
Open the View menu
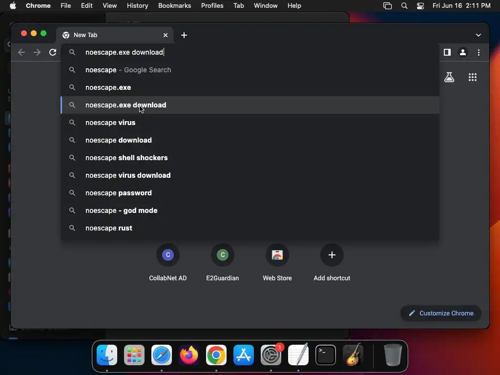coord(109,5)
